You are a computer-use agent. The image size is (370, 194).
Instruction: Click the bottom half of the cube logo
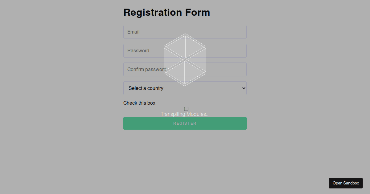(x=185, y=73)
